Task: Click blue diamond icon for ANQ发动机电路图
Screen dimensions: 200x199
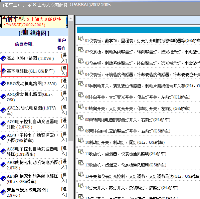Action: coord(3,97)
